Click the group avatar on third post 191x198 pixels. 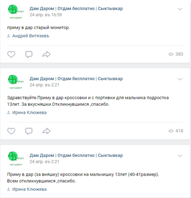pos(15,159)
